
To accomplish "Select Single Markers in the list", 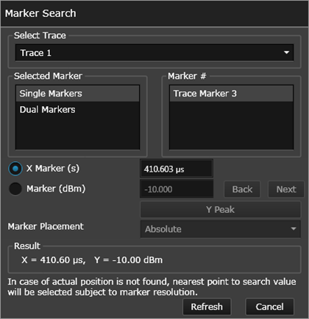I will pyautogui.click(x=77, y=94).
